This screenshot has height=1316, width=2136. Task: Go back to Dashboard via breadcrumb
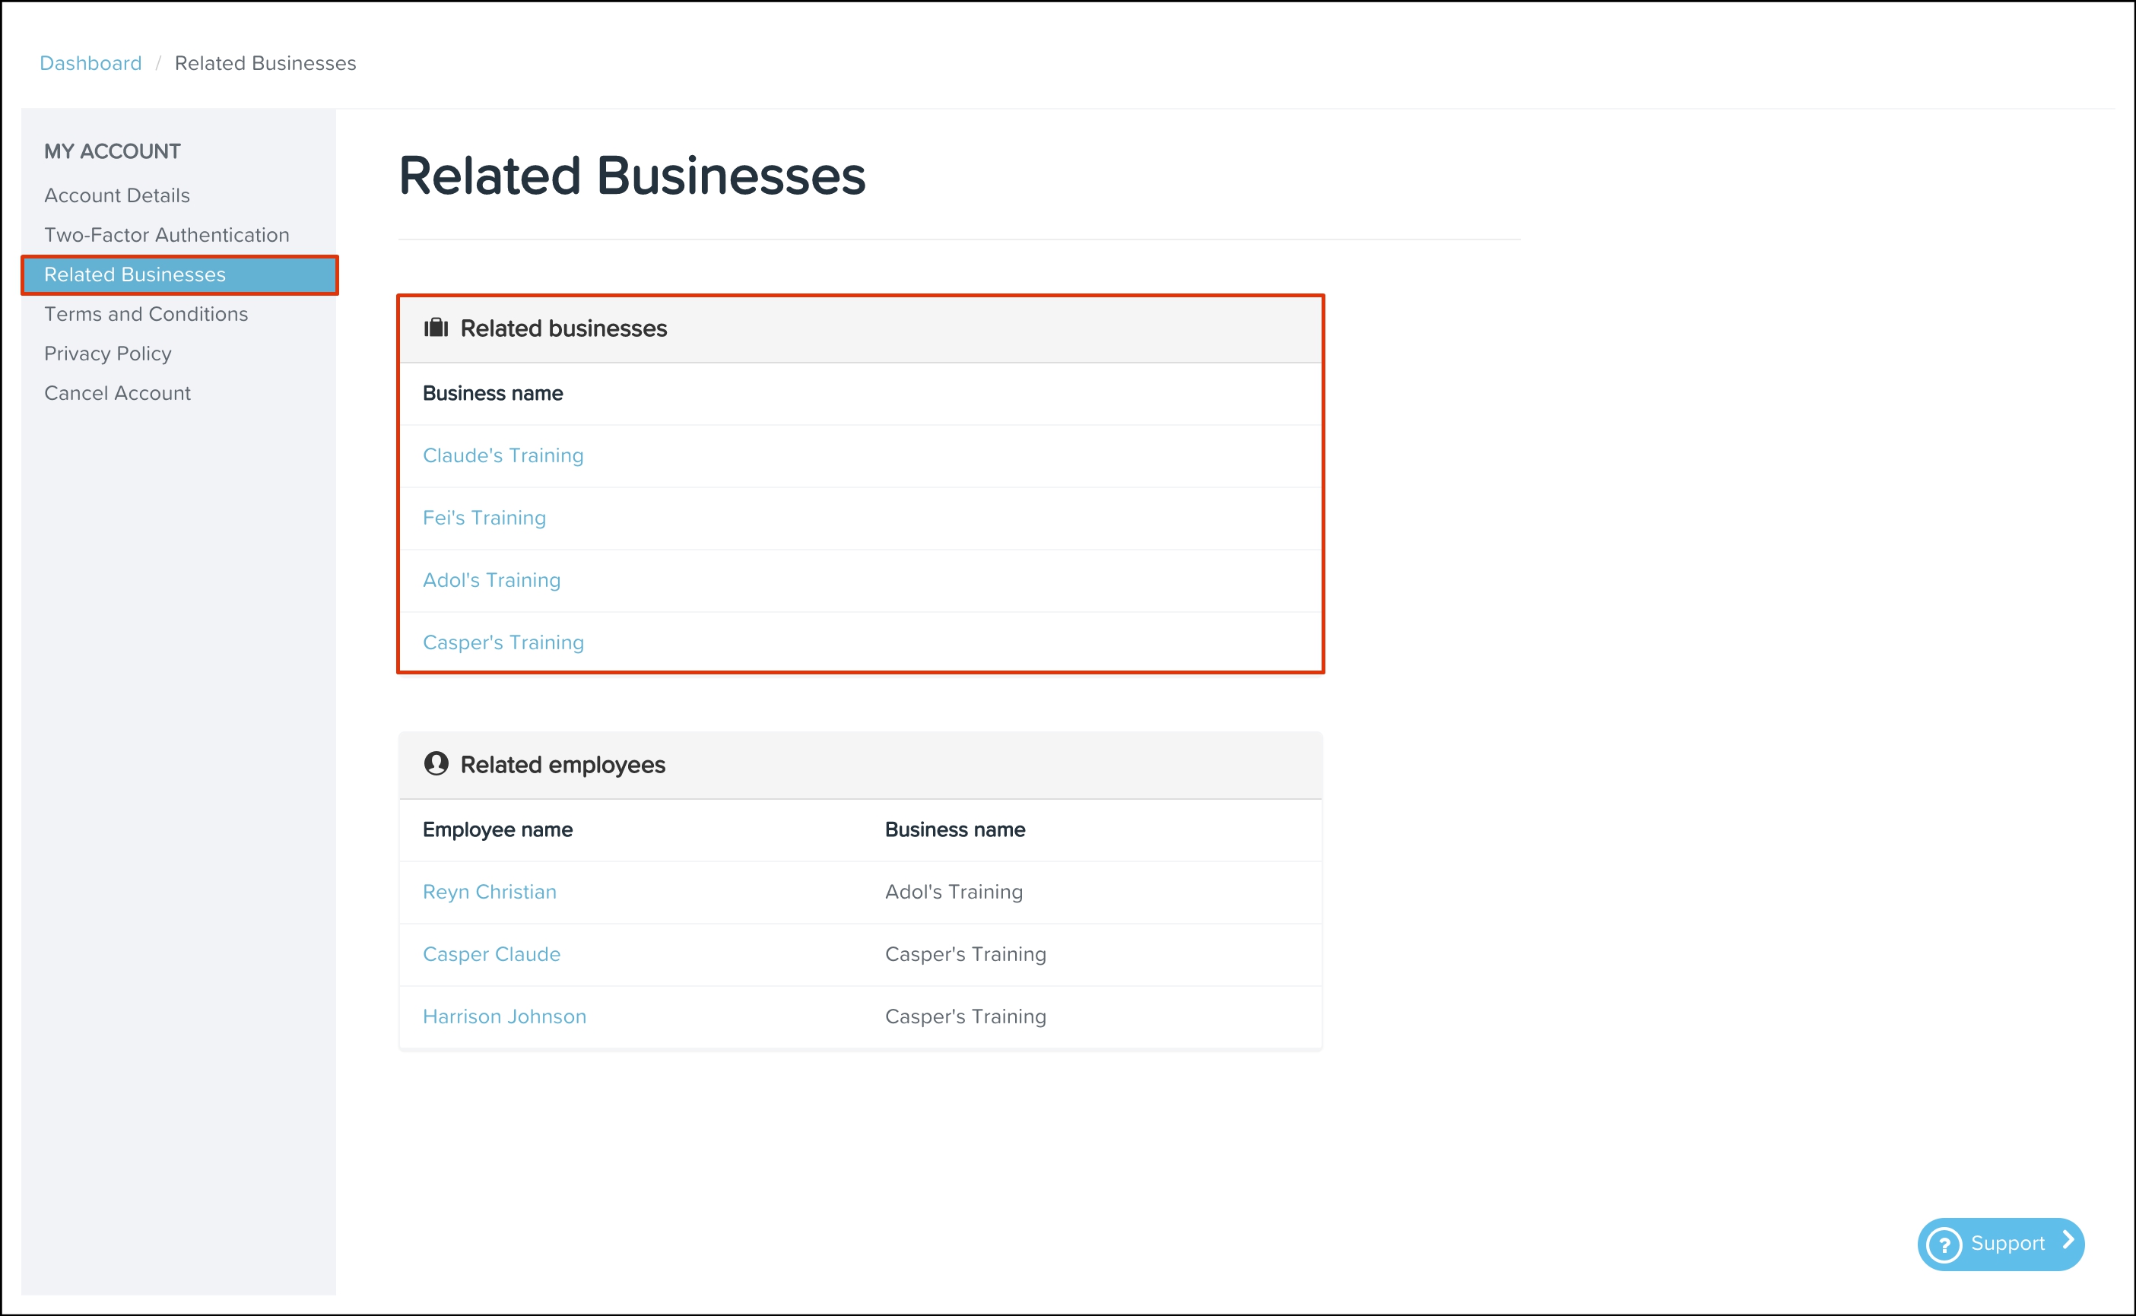90,64
